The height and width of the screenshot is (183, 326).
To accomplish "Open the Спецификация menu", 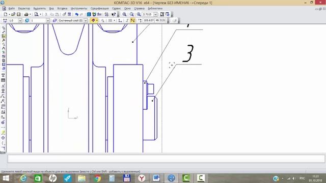I will (100, 9).
